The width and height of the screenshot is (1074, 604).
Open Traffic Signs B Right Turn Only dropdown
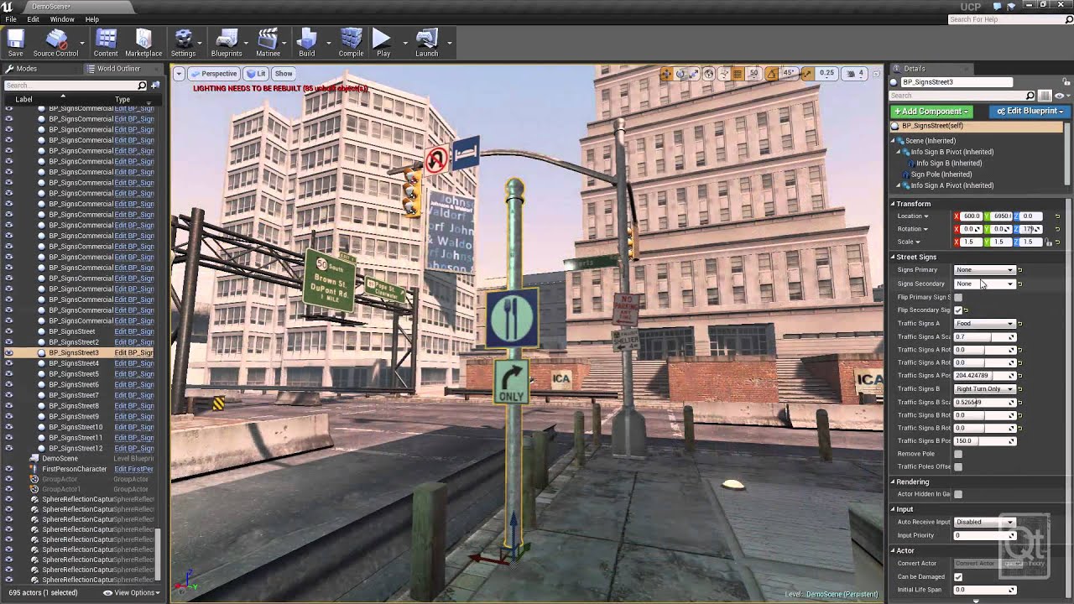(x=984, y=389)
